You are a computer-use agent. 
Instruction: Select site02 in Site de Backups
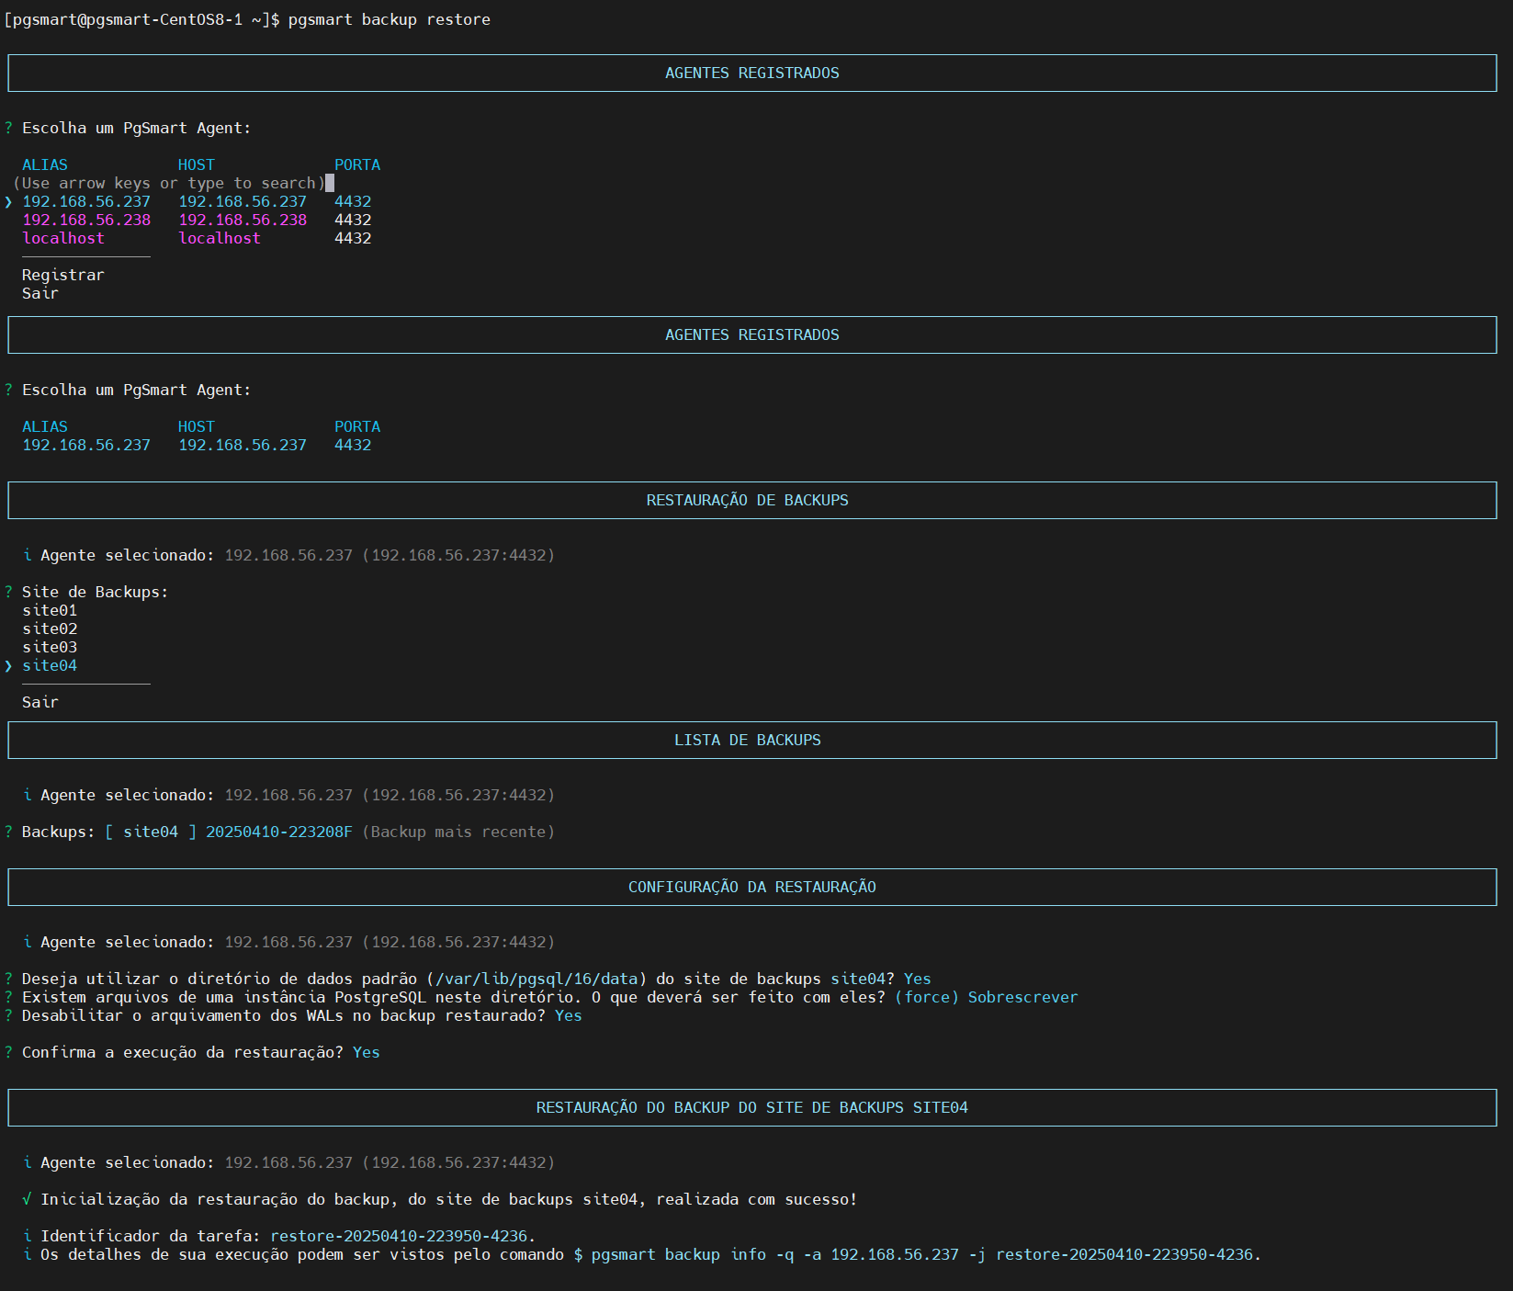50,629
